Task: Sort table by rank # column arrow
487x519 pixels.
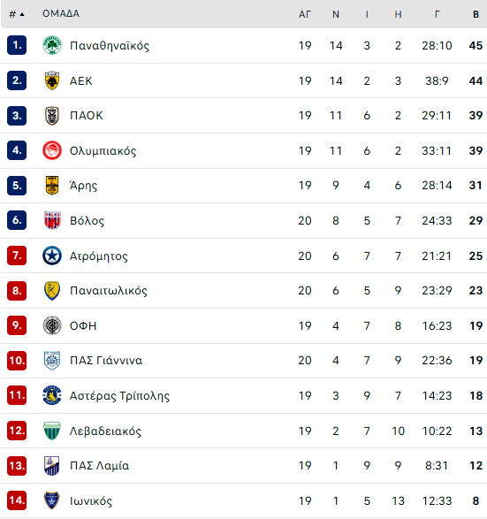Action: click(x=17, y=14)
